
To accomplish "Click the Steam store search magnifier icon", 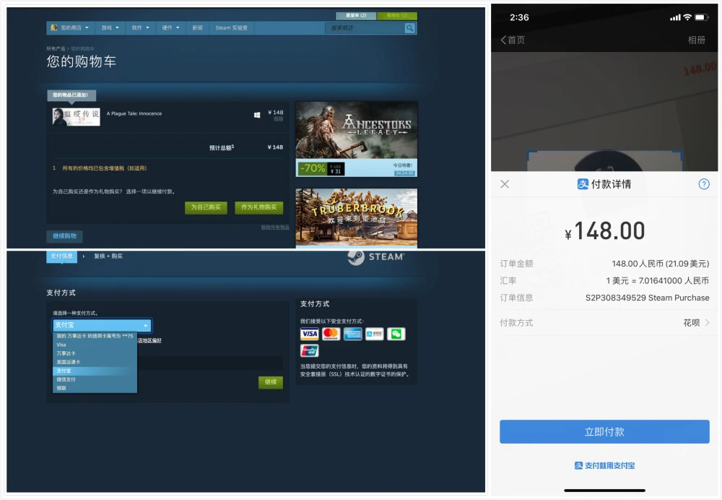I will pyautogui.click(x=409, y=28).
